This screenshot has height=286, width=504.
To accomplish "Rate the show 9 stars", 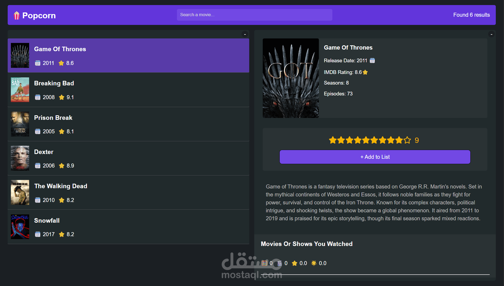I will (399, 140).
